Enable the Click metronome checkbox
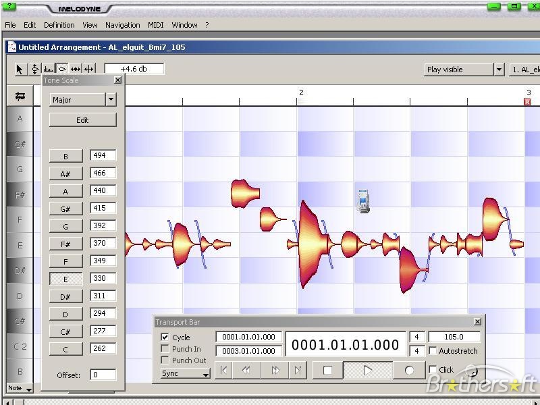The height and width of the screenshot is (405, 540). (x=433, y=369)
